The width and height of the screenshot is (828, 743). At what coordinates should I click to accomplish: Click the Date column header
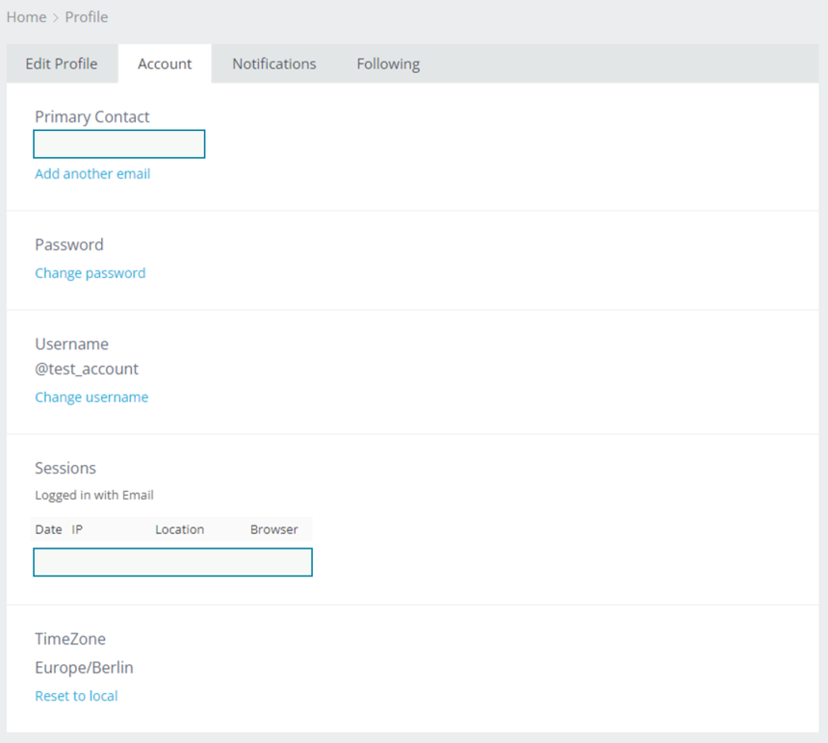tap(48, 529)
